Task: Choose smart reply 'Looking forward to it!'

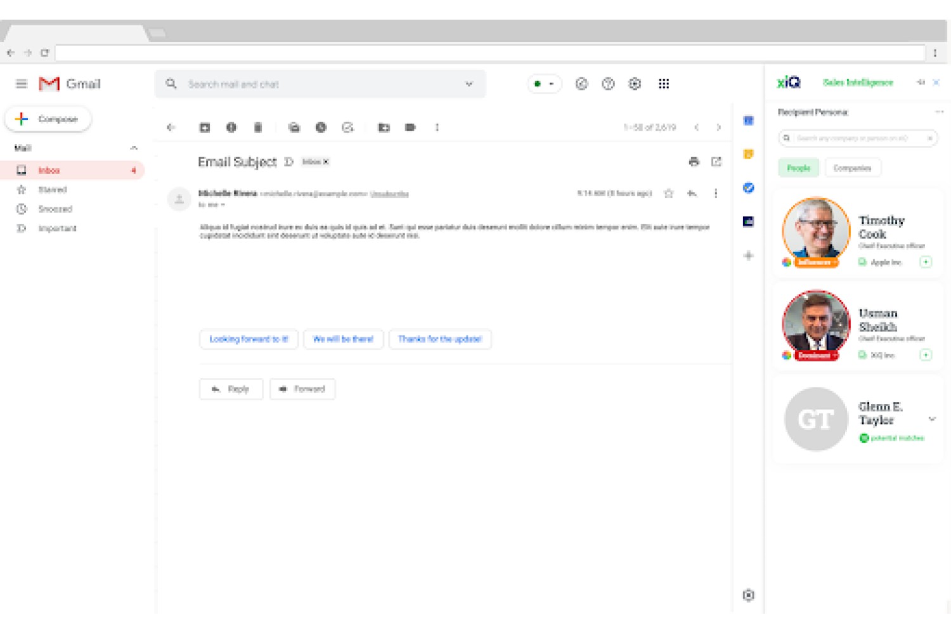Action: click(x=249, y=339)
